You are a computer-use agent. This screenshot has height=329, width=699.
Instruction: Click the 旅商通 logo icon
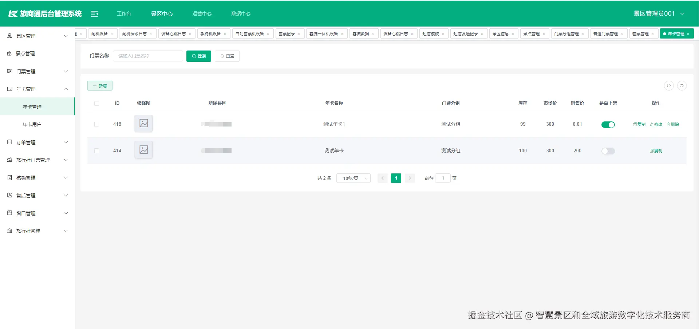pos(12,13)
